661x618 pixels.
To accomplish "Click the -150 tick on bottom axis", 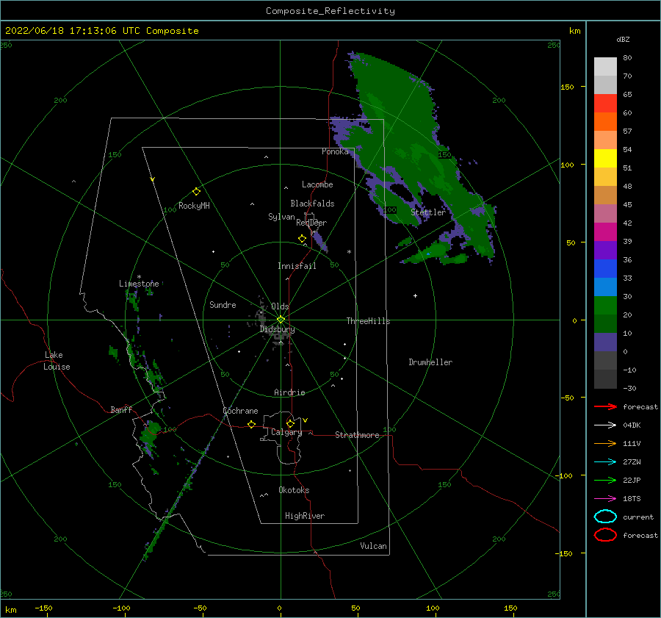I will pos(43,608).
